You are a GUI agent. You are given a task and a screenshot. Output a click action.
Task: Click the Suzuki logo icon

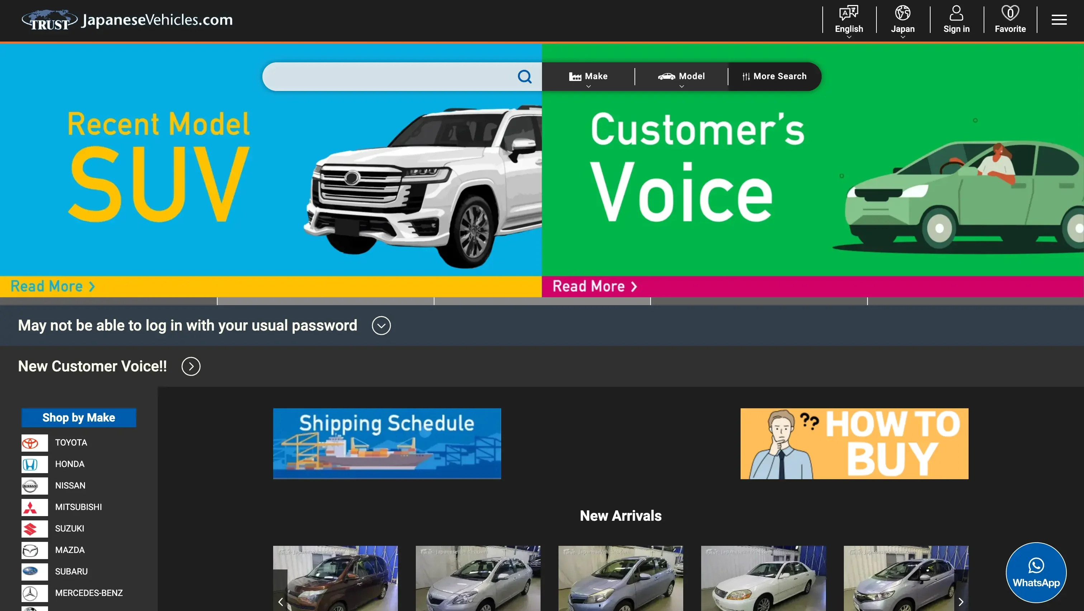tap(30, 529)
